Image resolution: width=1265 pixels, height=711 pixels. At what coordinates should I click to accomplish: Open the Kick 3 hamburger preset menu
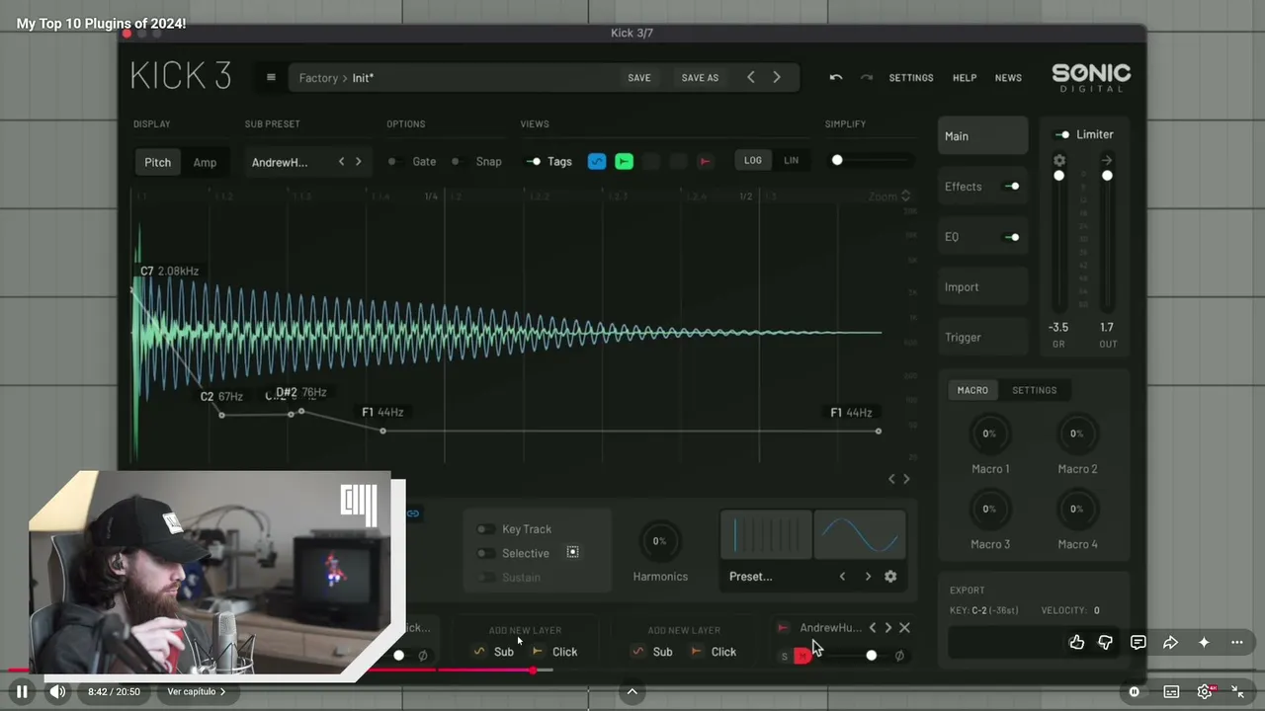[x=271, y=78]
